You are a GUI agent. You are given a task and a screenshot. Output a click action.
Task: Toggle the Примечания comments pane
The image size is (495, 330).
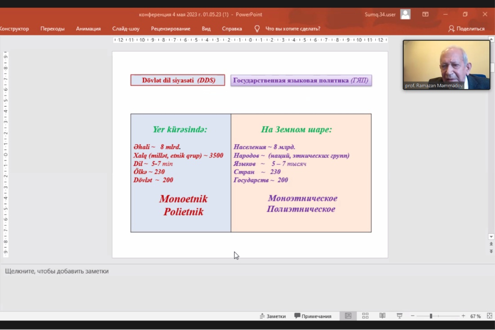pos(313,316)
